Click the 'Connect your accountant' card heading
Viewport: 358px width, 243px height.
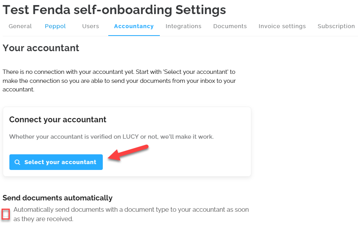58,120
